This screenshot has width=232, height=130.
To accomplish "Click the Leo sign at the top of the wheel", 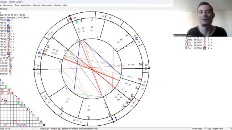I will pos(106,17).
